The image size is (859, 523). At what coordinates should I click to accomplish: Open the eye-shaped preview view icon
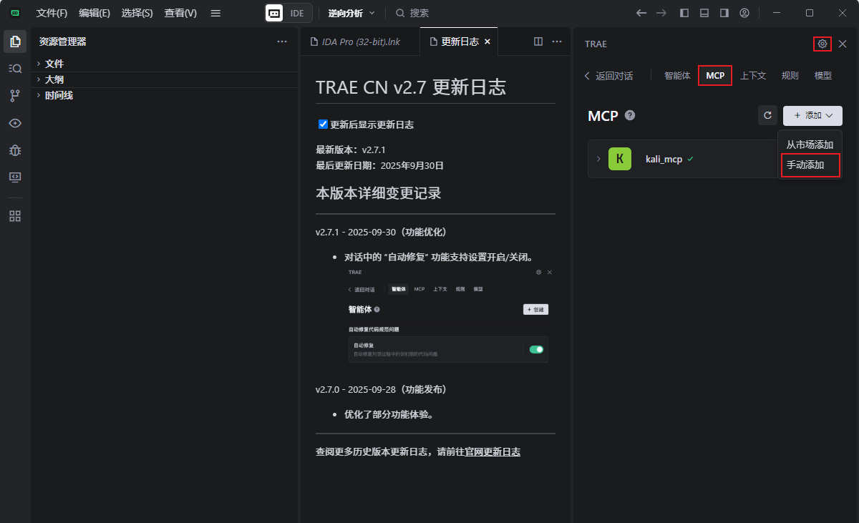coord(15,123)
